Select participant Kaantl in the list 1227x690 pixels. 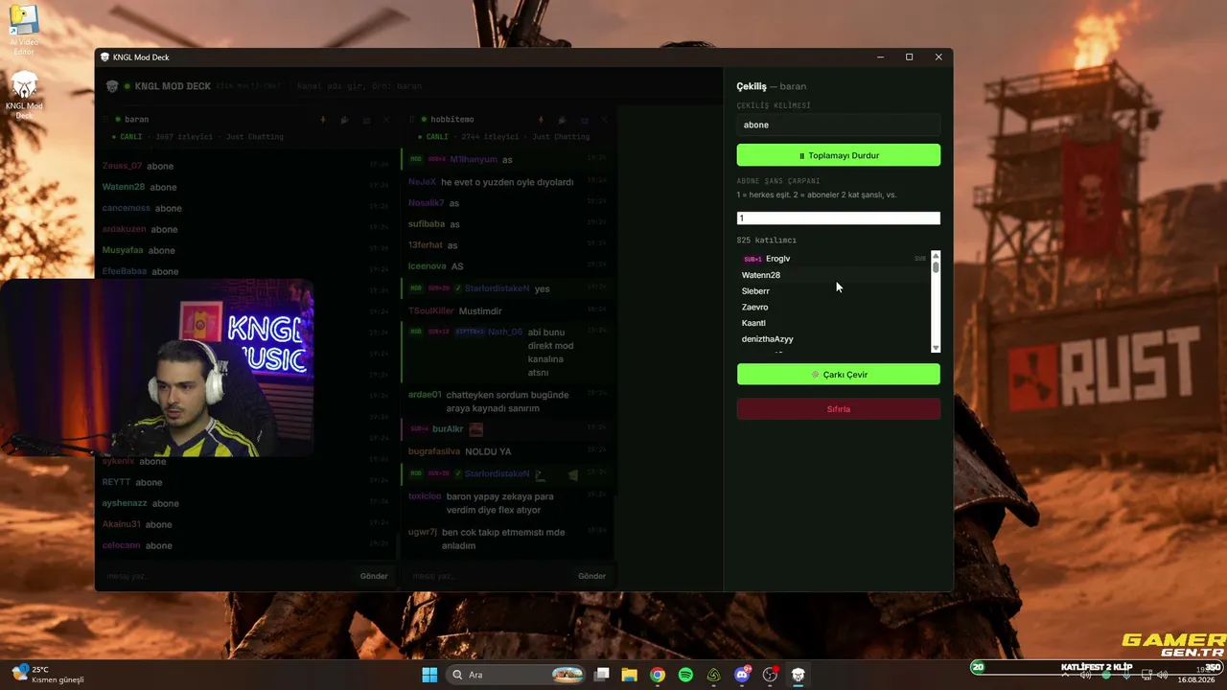pos(833,323)
